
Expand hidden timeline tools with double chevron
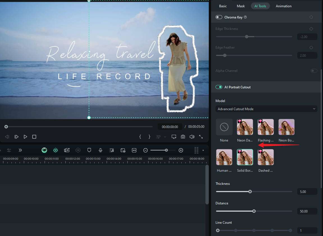pyautogui.click(x=20, y=150)
